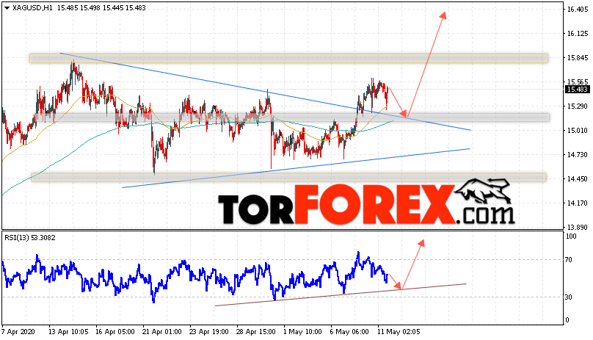Click the 16 Apr 05:00 time label
The image size is (593, 340).
[115, 332]
